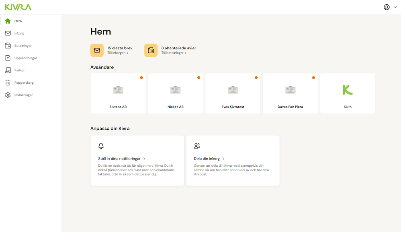Open the Papperskorg trash icon
This screenshot has width=401, height=232.
pyautogui.click(x=8, y=83)
